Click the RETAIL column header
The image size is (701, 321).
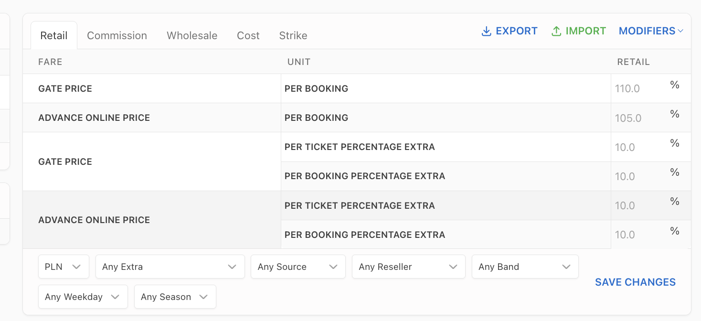tap(633, 62)
